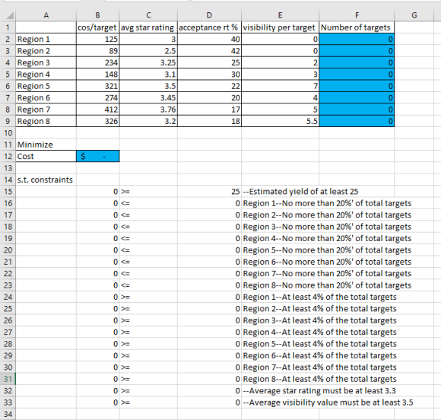The image size is (441, 420).
Task: Click the cos/target header cell
Action: (97, 27)
